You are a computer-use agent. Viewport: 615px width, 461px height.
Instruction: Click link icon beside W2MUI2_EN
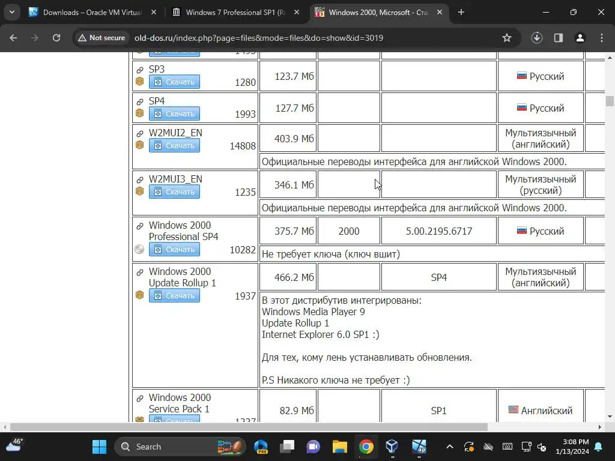pyautogui.click(x=139, y=133)
